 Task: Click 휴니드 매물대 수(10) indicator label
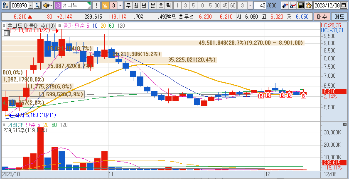point(31,26)
